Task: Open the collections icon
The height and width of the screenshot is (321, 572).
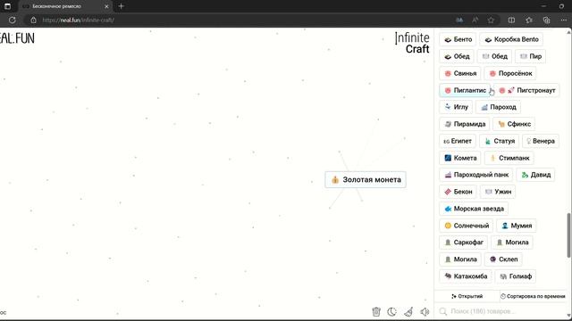Action: tap(546, 20)
